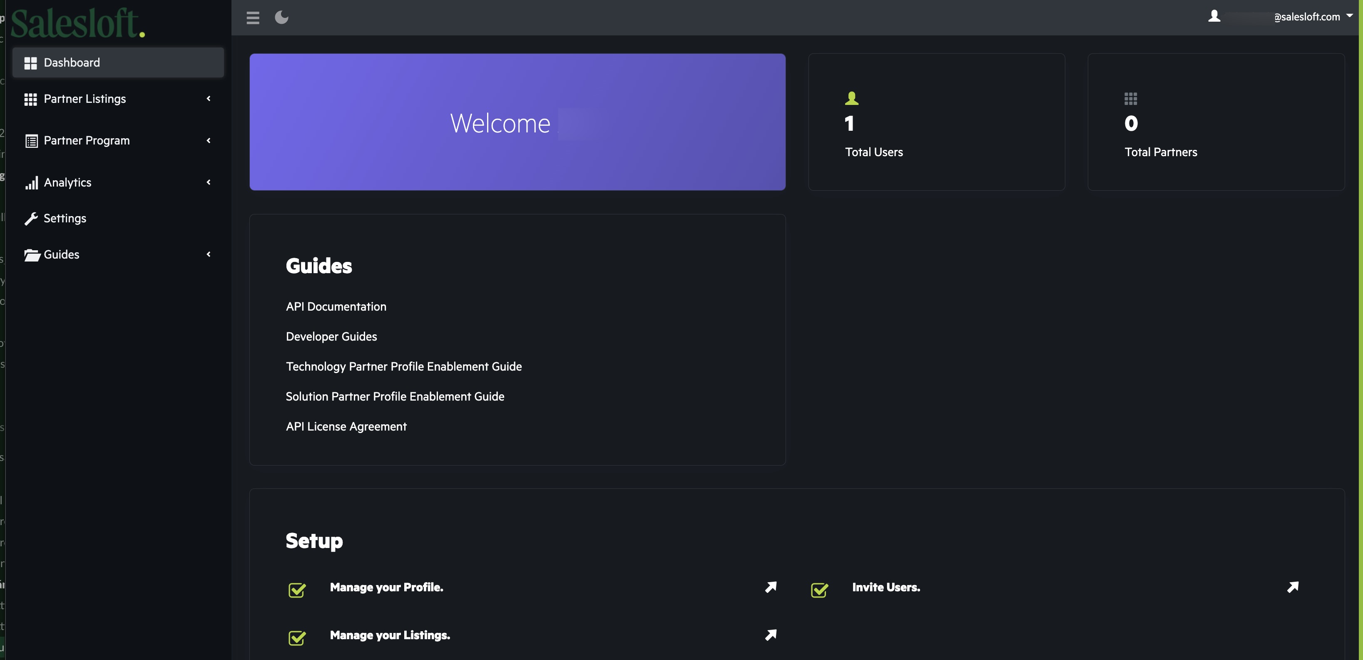Click the user profile icon
The height and width of the screenshot is (660, 1363).
(x=1214, y=16)
